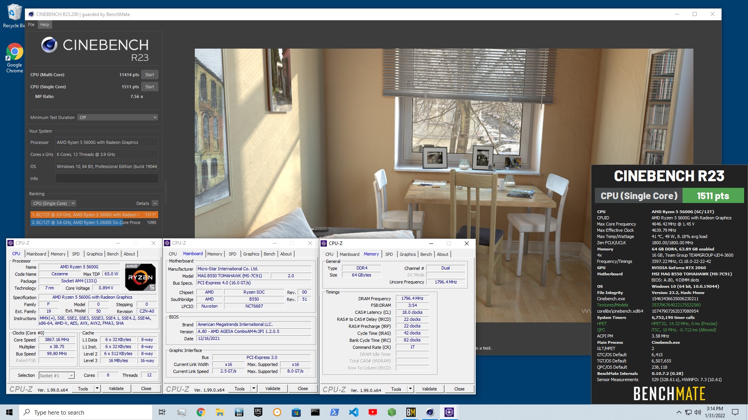Click the '7.56 x' MP Ratio value
This screenshot has height=420, width=748.
click(137, 96)
